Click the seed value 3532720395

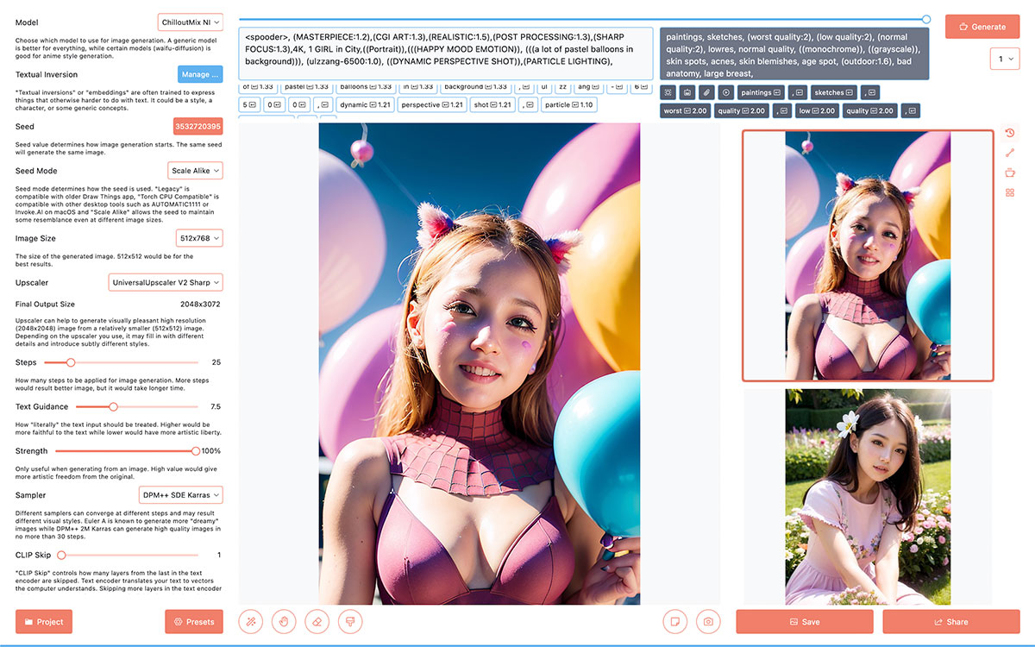tap(198, 127)
